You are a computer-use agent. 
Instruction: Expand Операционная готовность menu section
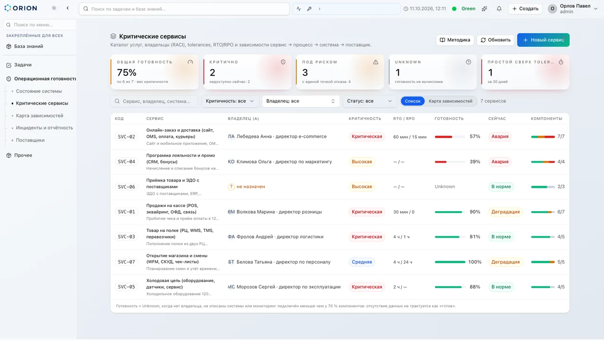[41, 79]
